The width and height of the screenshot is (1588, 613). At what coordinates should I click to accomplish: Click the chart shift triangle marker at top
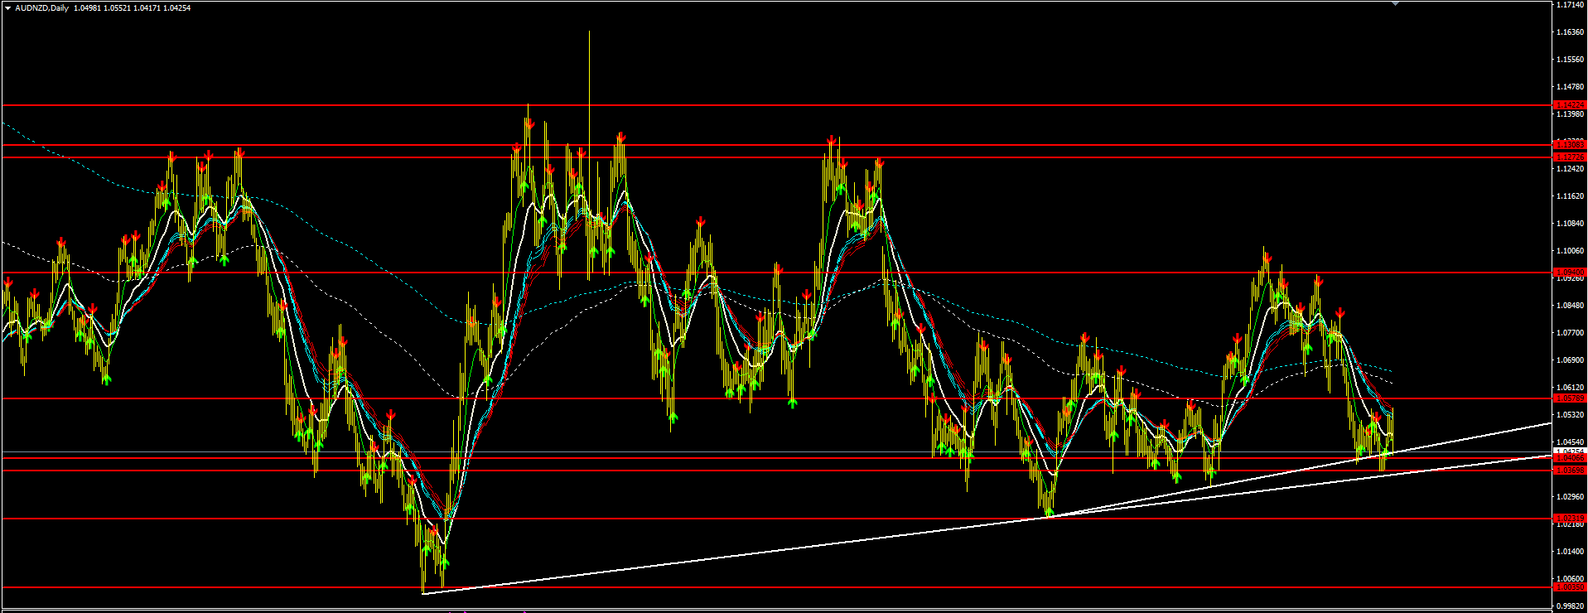tap(1396, 4)
